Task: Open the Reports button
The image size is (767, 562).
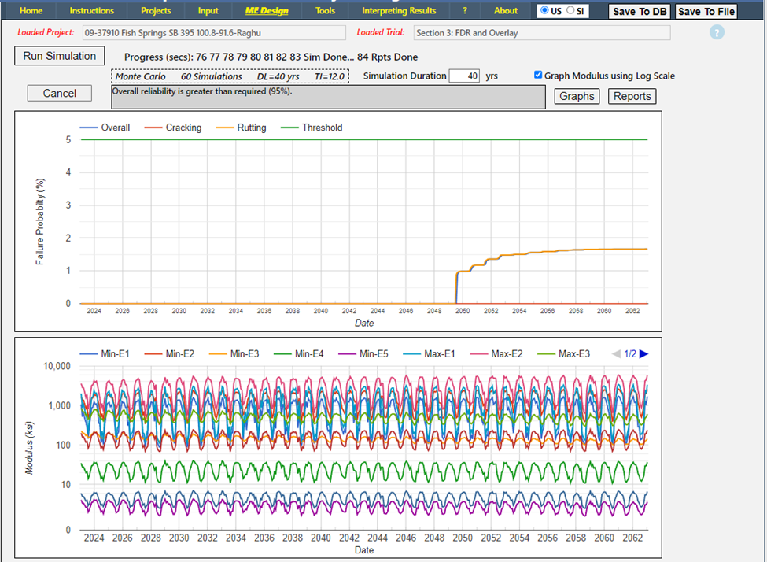Action: click(x=632, y=96)
